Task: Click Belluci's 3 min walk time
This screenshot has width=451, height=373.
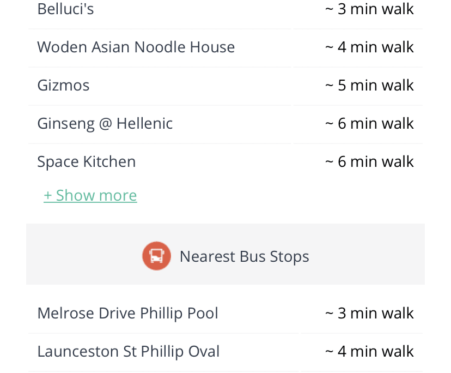Action: point(369,9)
